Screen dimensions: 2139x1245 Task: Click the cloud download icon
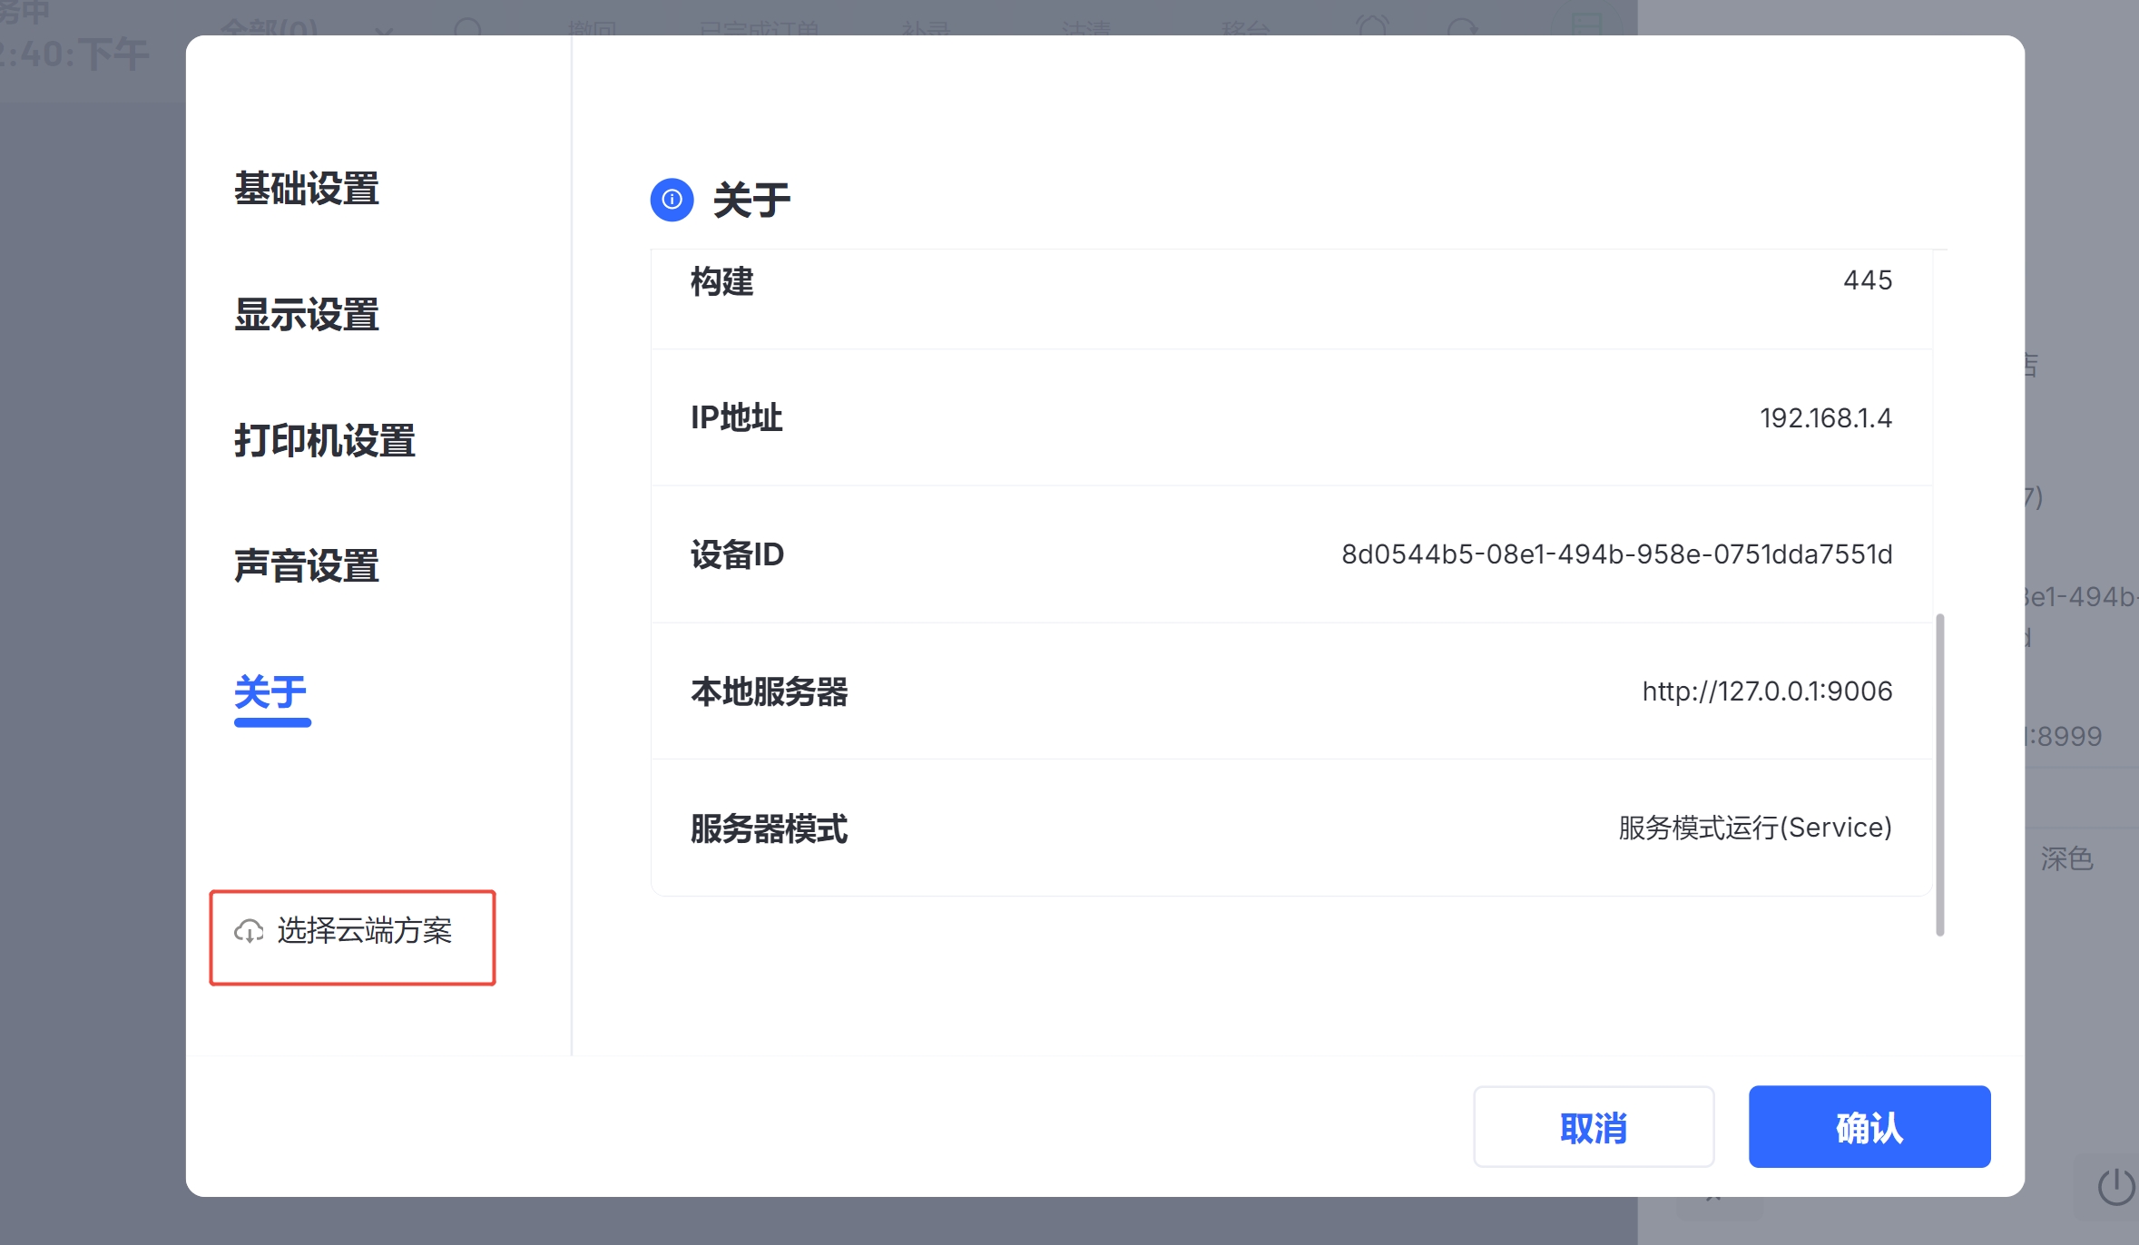point(249,932)
